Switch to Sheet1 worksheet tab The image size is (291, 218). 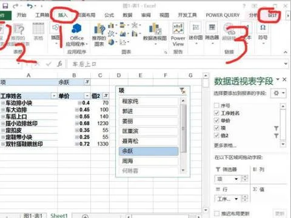tap(59, 216)
